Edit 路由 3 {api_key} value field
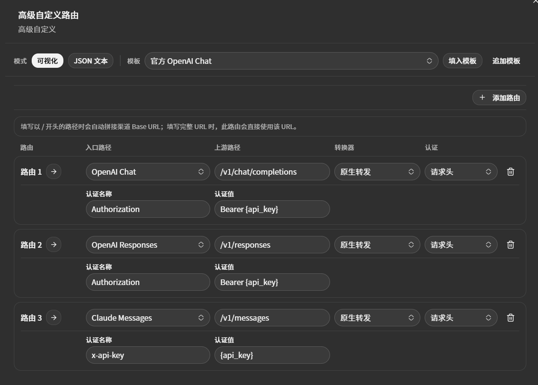 [272, 355]
